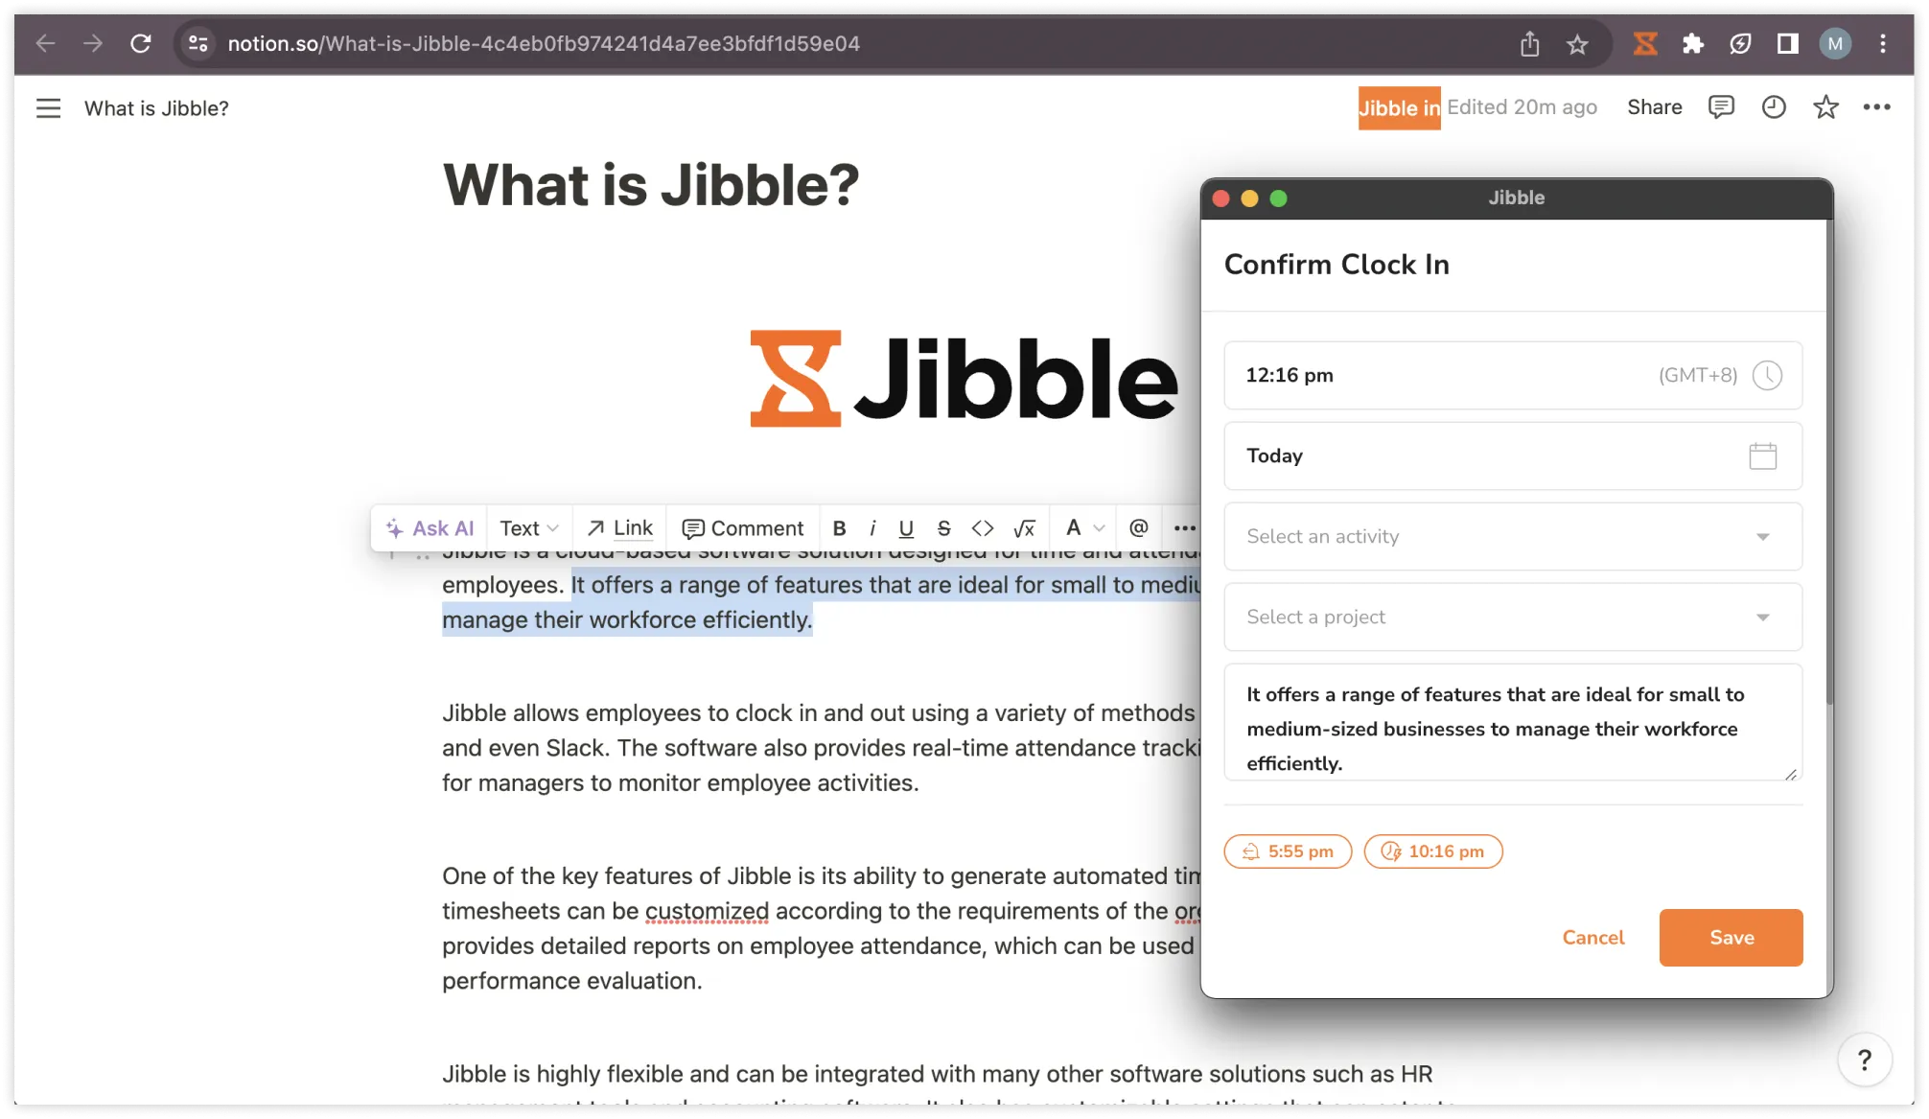Apply italic formatting to the selected text
This screenshot has height=1119, width=1929.
(x=872, y=527)
